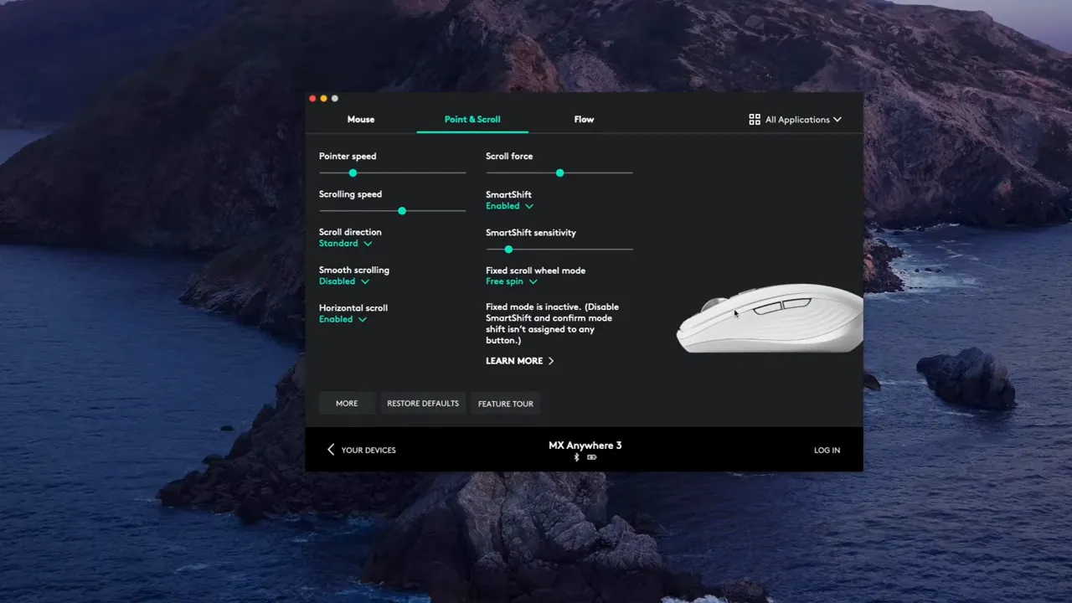Image resolution: width=1072 pixels, height=603 pixels.
Task: Click the applications grid icon
Action: tap(755, 120)
